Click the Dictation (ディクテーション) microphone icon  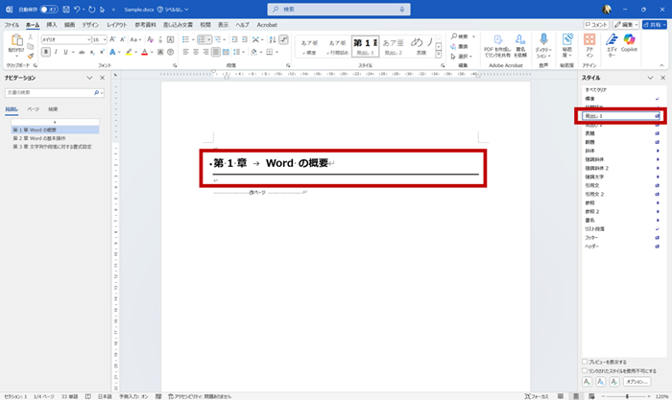click(543, 42)
